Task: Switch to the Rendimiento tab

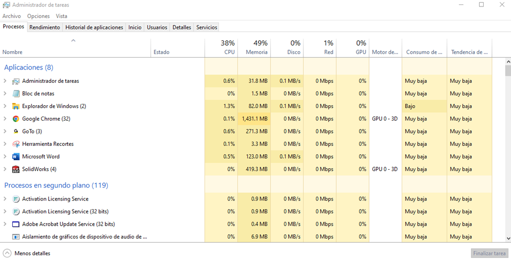Action: click(x=45, y=27)
